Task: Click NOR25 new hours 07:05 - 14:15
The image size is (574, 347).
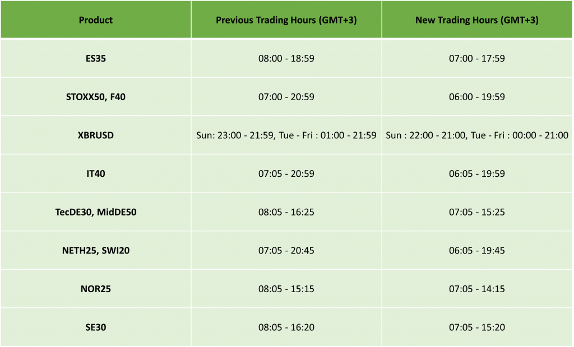Action: (476, 289)
